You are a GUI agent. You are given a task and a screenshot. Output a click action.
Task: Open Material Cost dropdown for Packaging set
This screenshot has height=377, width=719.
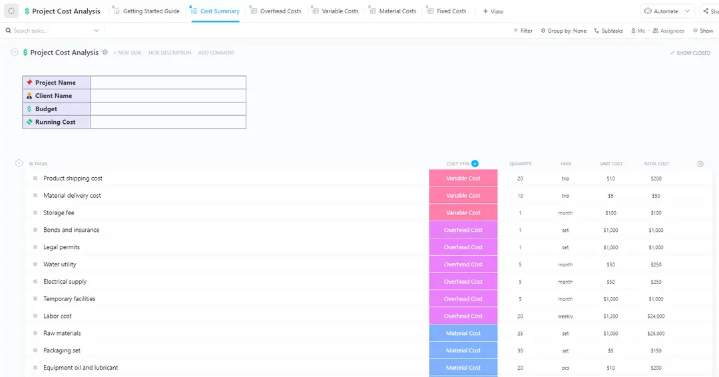pyautogui.click(x=463, y=350)
